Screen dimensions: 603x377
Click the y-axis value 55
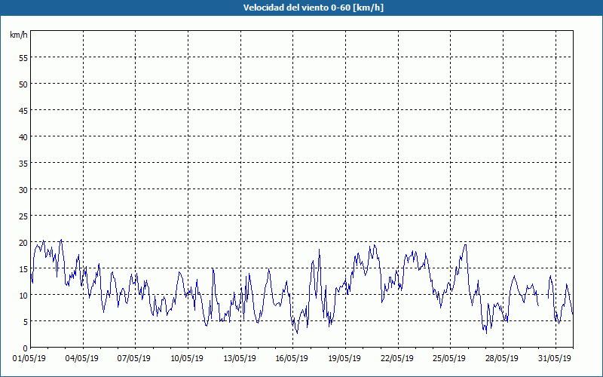point(23,58)
